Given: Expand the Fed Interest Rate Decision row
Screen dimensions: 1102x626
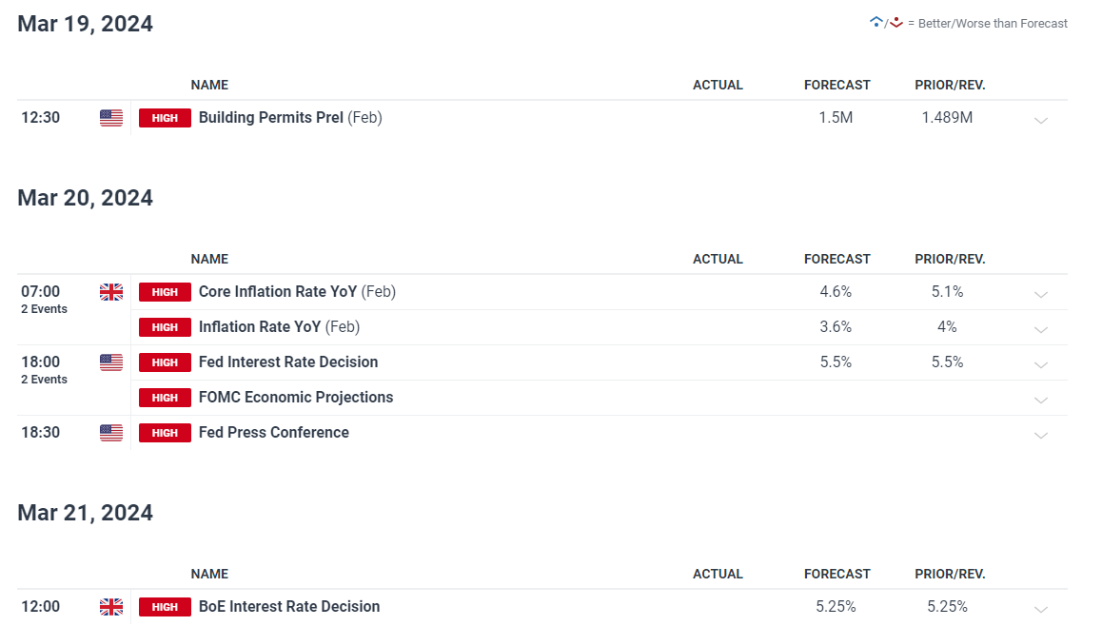Looking at the screenshot, I should point(1041,364).
